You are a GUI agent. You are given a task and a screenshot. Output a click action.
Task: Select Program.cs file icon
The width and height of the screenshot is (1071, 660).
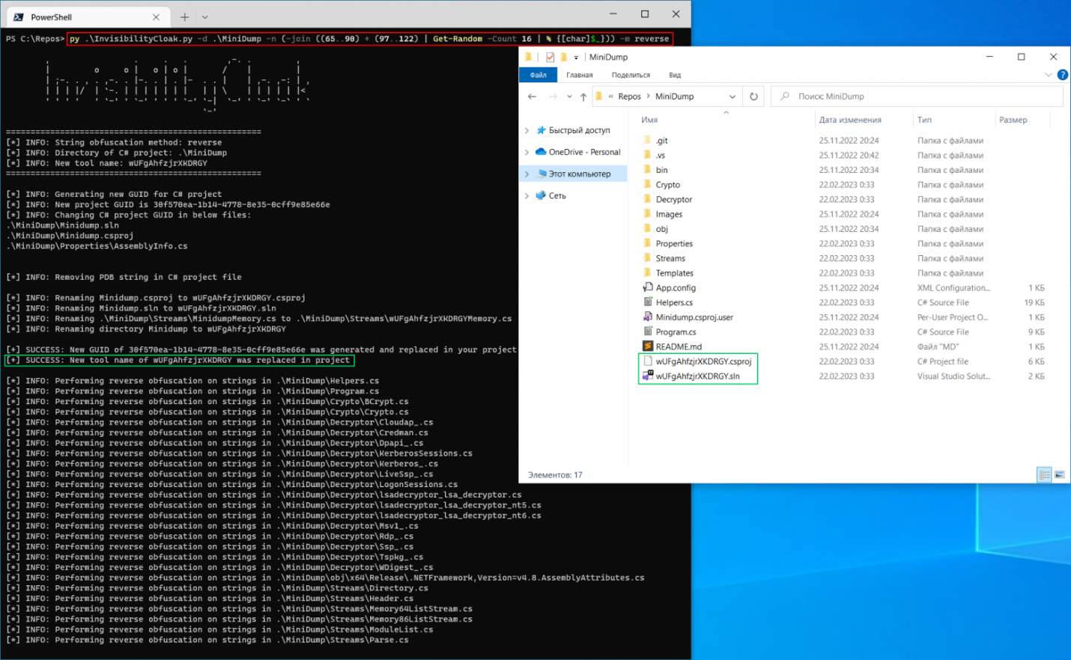click(648, 331)
